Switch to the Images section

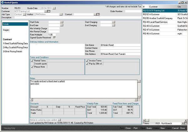(x=6, y=30)
